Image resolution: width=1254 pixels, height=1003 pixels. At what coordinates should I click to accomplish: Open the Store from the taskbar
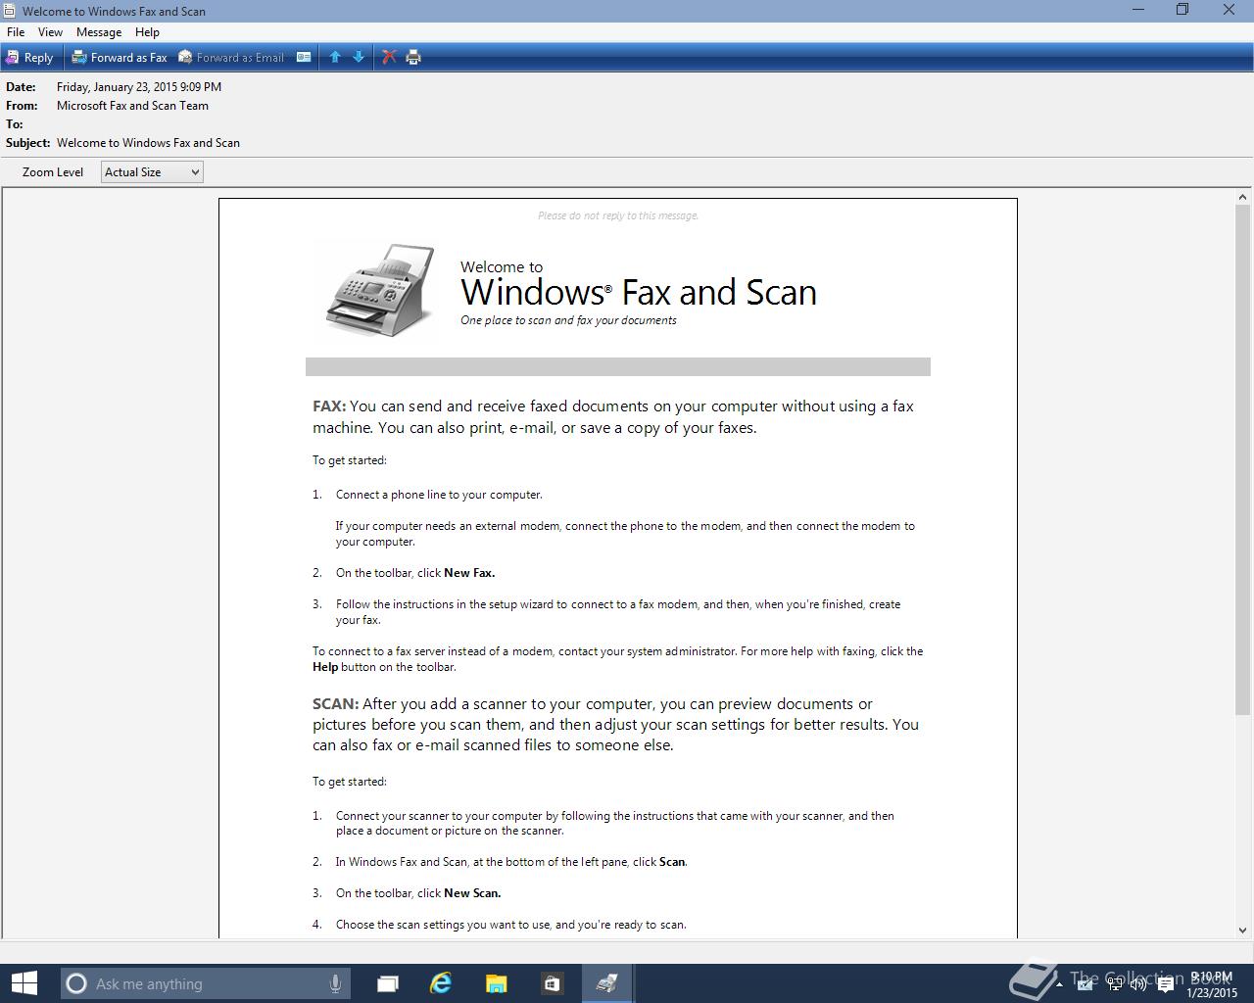point(551,983)
